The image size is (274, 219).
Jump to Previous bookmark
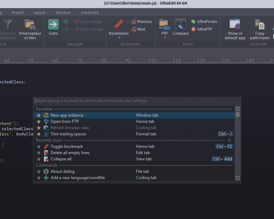[141, 22]
